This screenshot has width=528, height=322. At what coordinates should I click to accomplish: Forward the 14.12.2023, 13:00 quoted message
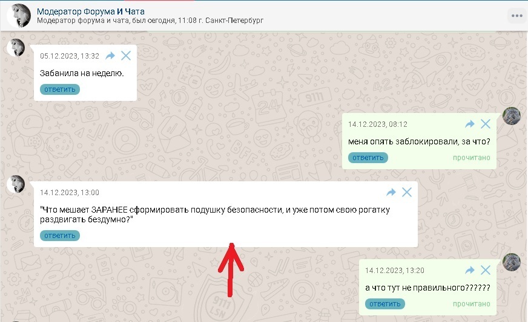tap(391, 192)
